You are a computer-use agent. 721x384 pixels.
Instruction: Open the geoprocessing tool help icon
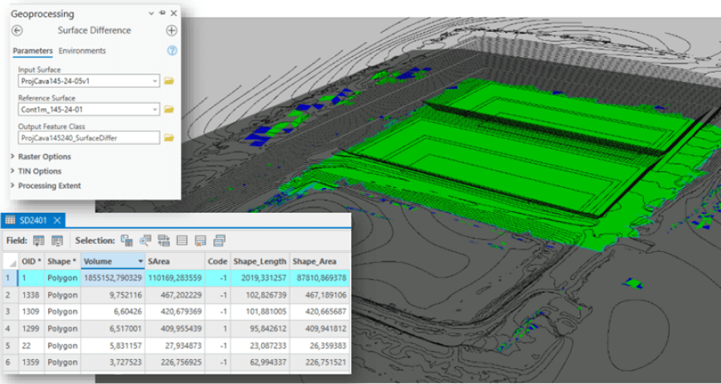click(x=171, y=50)
